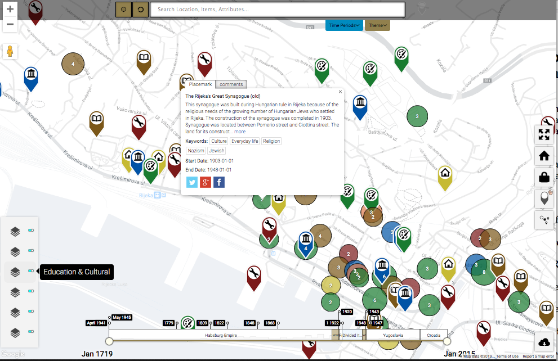Image resolution: width=558 pixels, height=361 pixels.
Task: Expand the Time Periods dropdown
Action: tap(344, 25)
